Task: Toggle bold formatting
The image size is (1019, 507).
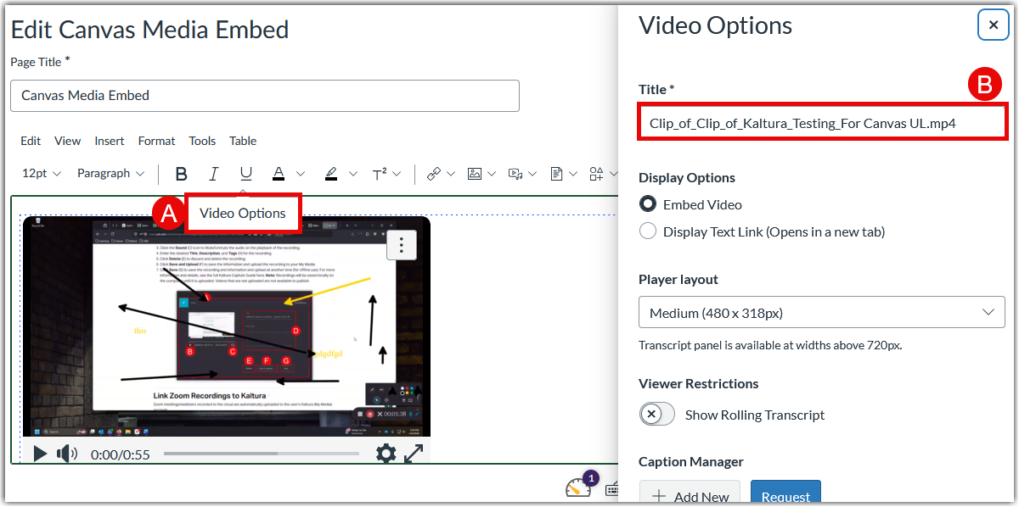Action: pos(181,174)
